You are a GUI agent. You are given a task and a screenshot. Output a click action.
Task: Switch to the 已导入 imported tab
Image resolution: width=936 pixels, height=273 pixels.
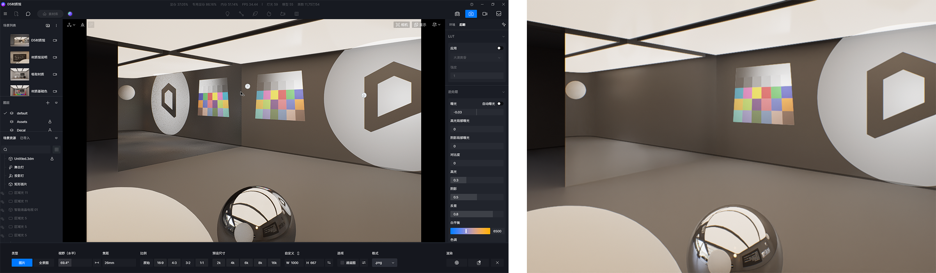point(25,138)
